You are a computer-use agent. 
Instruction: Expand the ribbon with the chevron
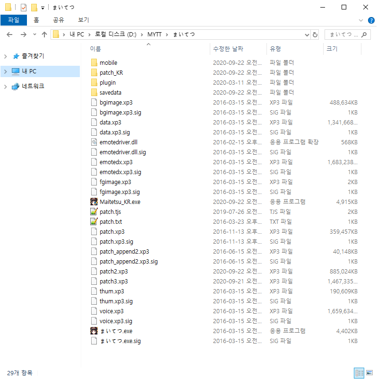point(361,20)
